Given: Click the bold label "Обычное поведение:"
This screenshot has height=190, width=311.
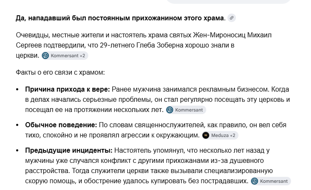Looking at the screenshot, I should (x=61, y=125).
